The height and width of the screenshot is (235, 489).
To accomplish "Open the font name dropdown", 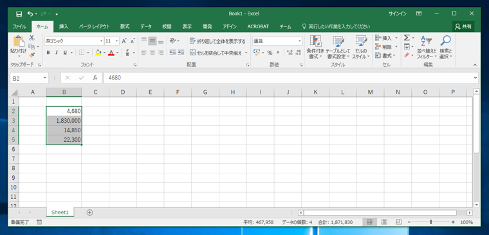I will [102, 41].
